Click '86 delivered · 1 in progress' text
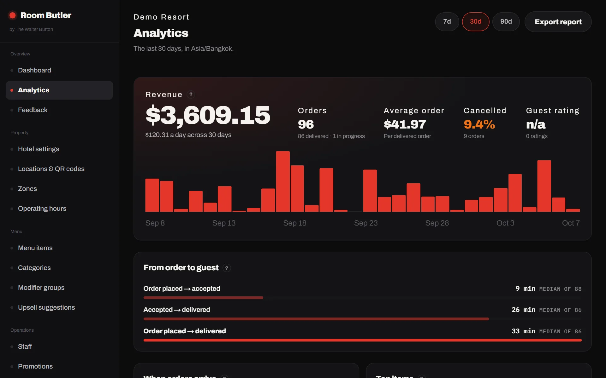 (331, 136)
